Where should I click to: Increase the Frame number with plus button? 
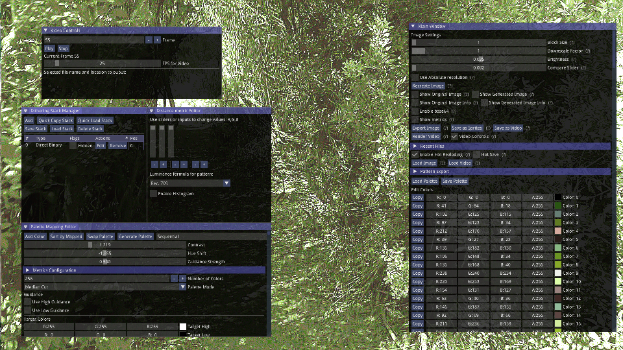(x=157, y=40)
